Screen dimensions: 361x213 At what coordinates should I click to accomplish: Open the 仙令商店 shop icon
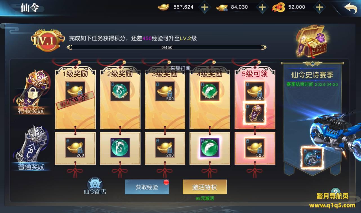95,186
